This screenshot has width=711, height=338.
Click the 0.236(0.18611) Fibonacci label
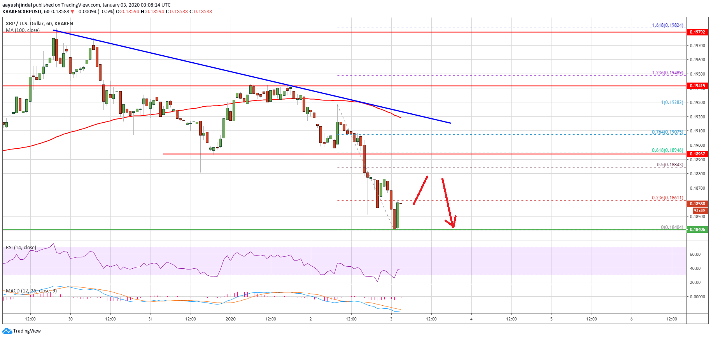(667, 198)
